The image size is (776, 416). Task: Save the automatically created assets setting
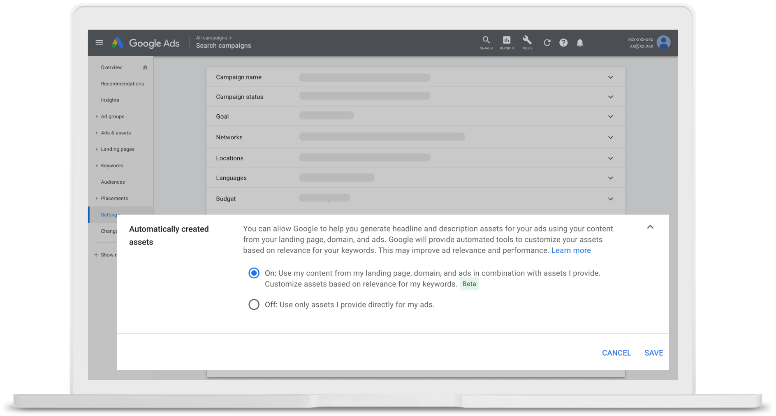coord(653,353)
